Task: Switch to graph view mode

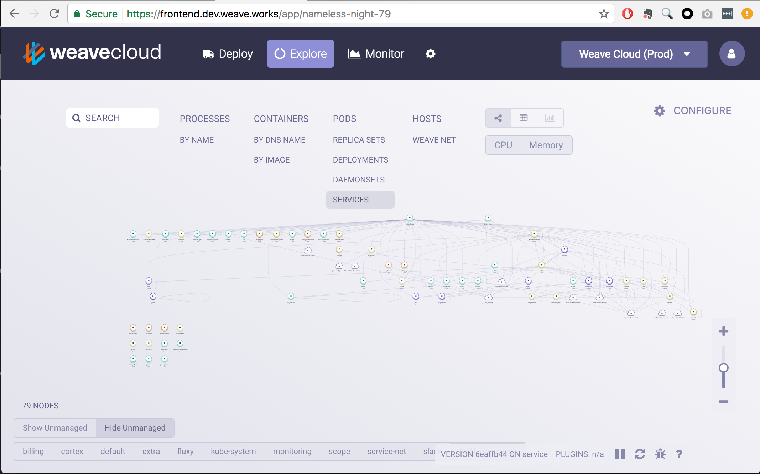Action: [x=498, y=118]
